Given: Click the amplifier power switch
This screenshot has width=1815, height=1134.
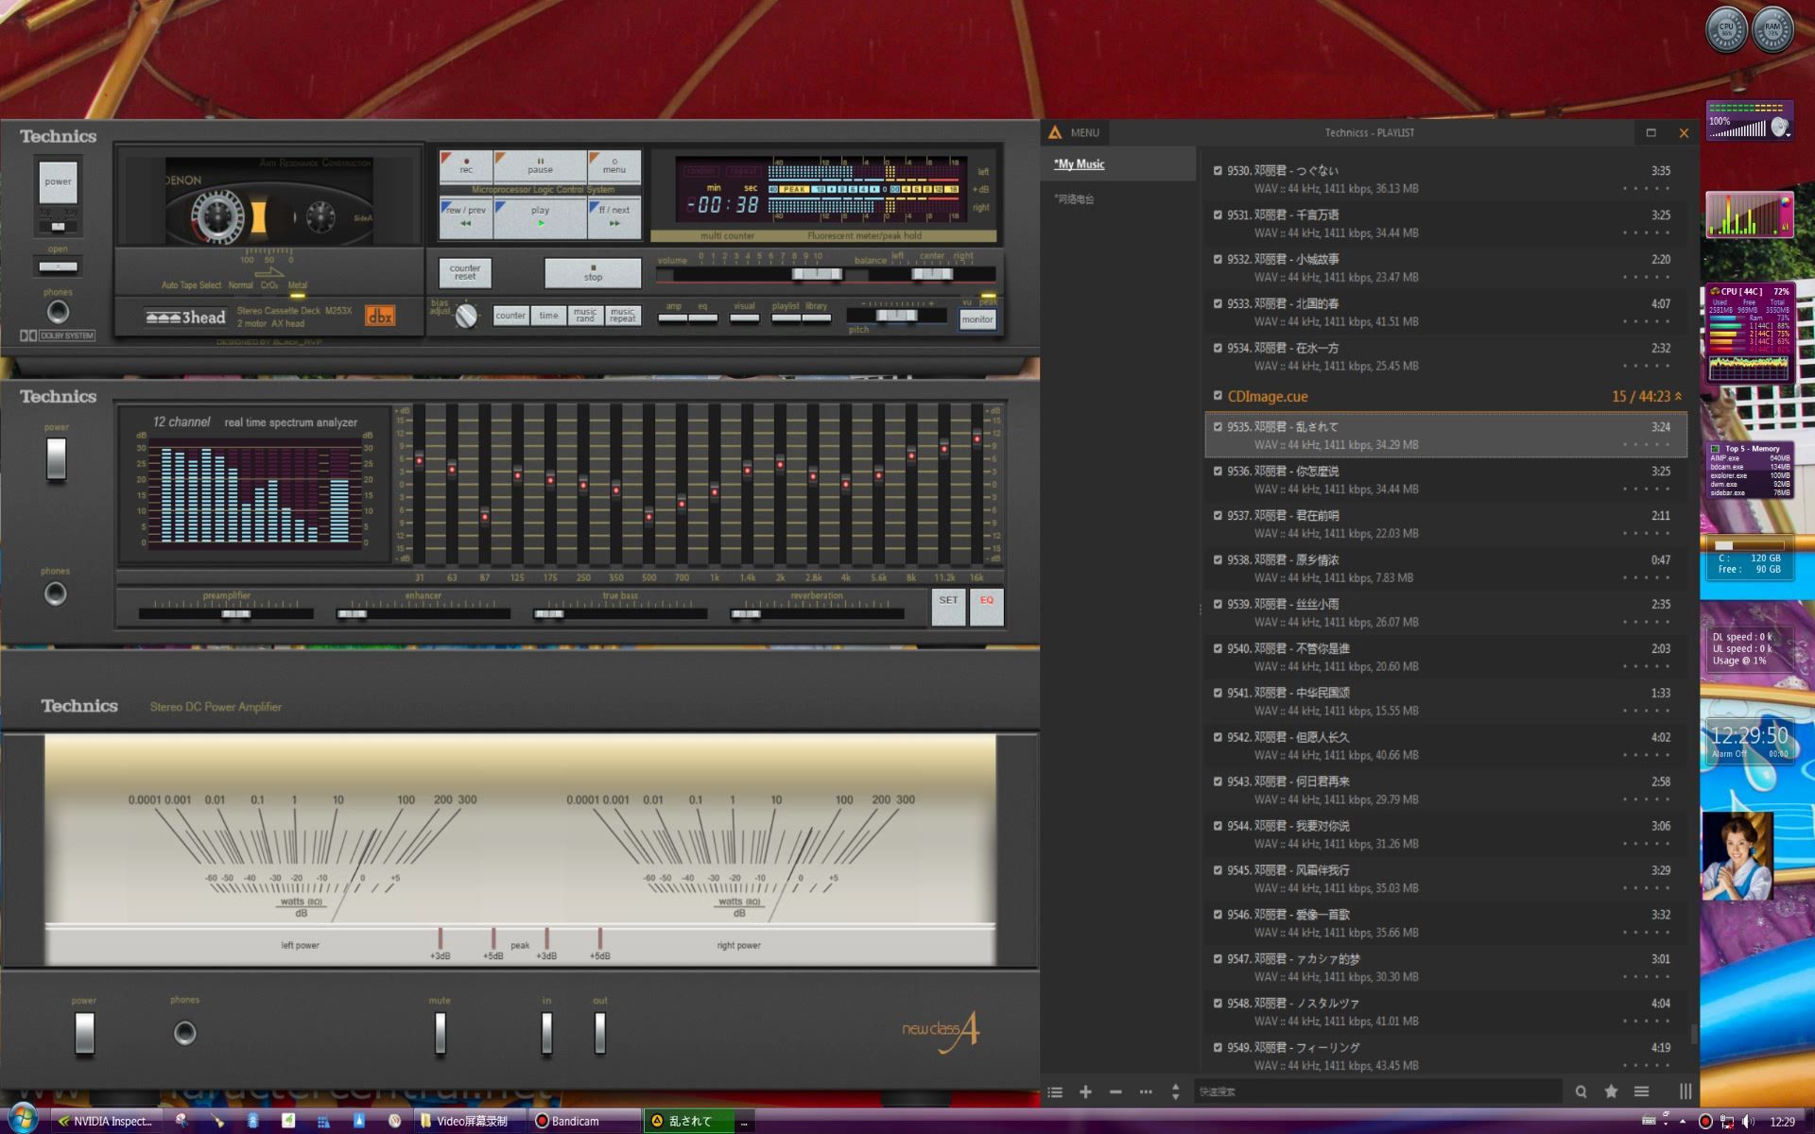Looking at the screenshot, I should tap(84, 1033).
